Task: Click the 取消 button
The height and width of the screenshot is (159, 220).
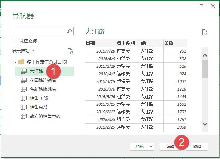Action: point(197,147)
